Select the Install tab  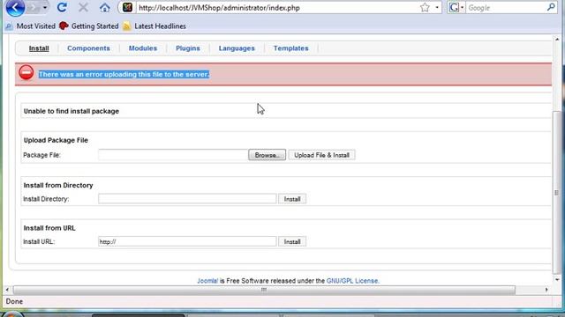click(x=39, y=48)
